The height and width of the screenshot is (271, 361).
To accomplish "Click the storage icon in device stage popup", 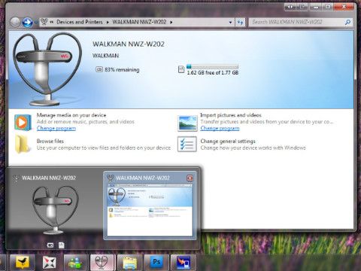I will tap(61, 245).
